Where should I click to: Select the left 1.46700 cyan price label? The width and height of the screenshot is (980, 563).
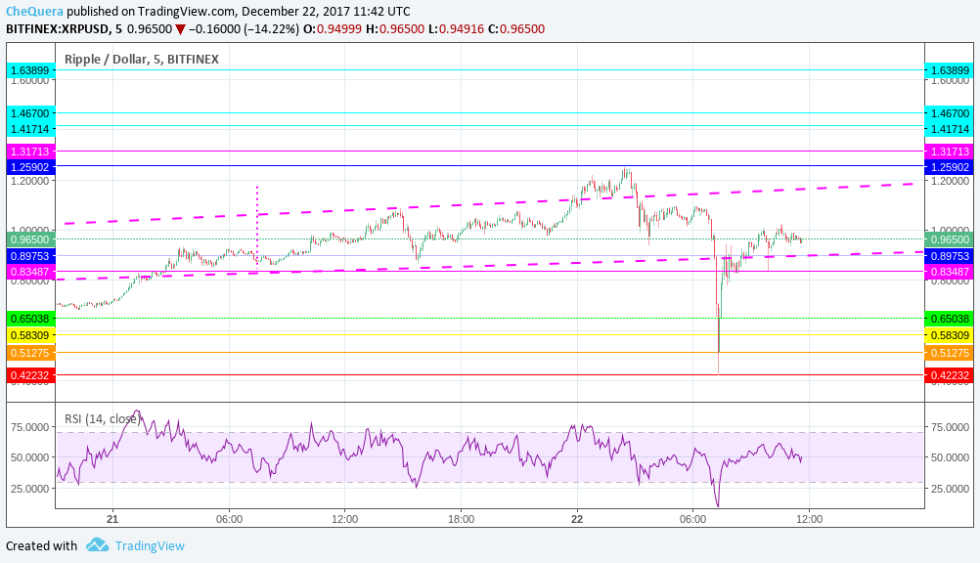pos(28,113)
